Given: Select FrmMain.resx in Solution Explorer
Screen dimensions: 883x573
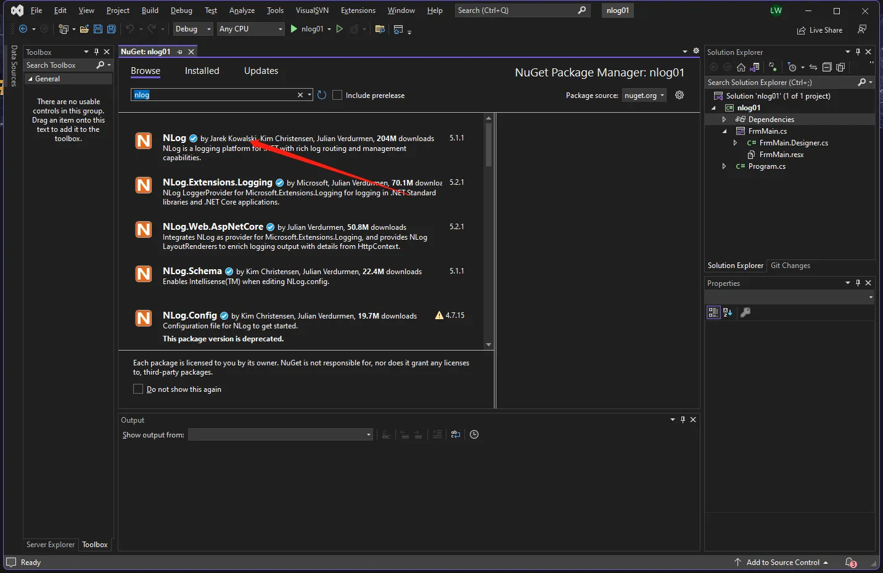Looking at the screenshot, I should coord(781,155).
